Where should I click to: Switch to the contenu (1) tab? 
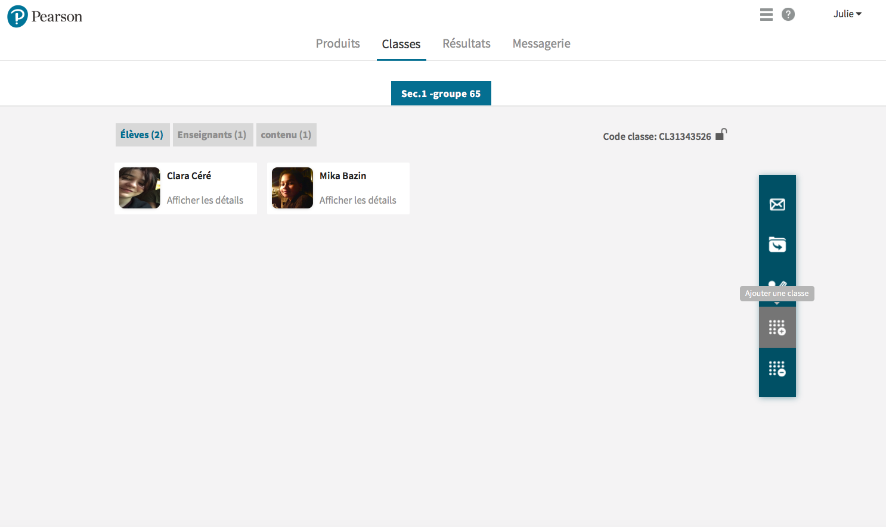[286, 135]
